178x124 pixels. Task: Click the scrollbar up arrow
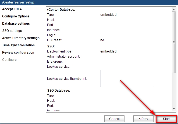pos(174,9)
